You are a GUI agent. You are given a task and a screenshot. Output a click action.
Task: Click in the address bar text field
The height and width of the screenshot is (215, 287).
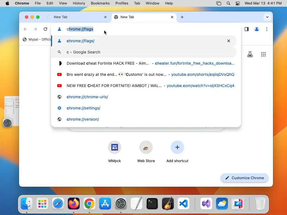(x=146, y=29)
